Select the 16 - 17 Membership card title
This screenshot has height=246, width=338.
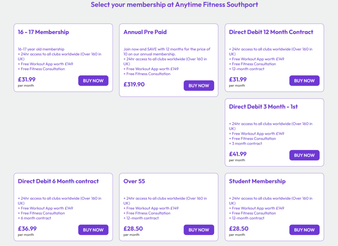click(x=43, y=32)
